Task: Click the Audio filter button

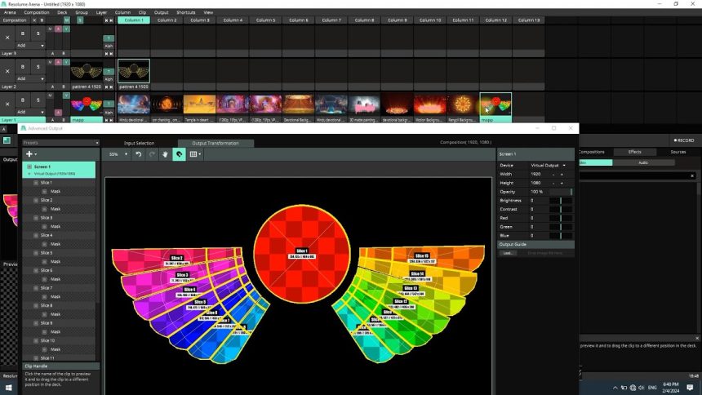Action: [643, 162]
